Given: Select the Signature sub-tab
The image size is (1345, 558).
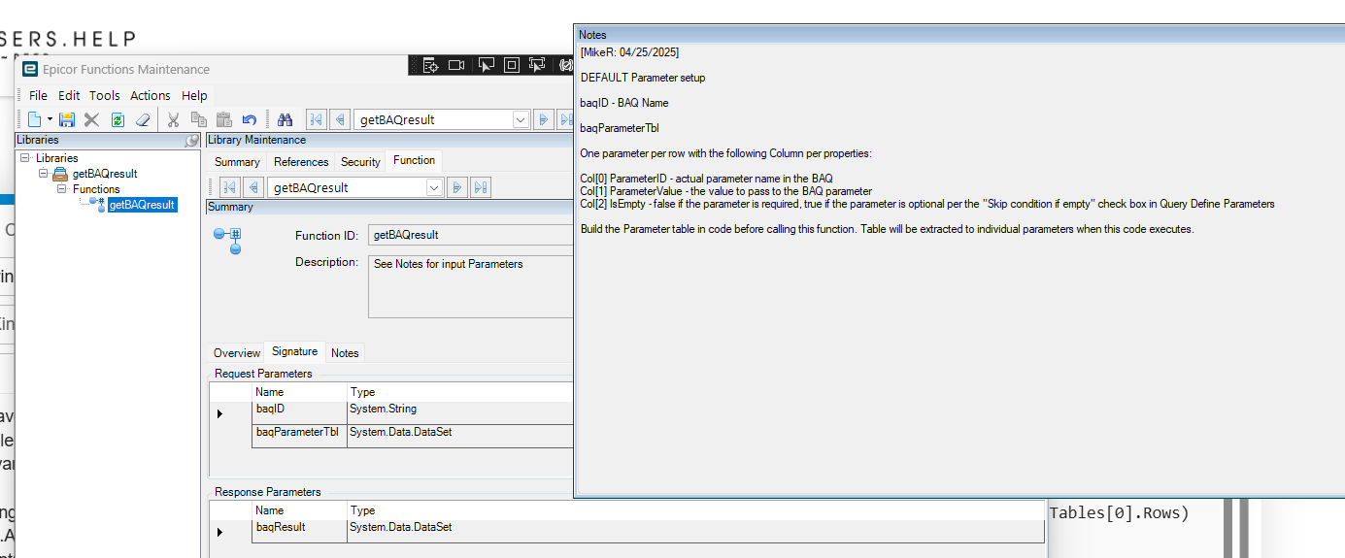Looking at the screenshot, I should (294, 351).
